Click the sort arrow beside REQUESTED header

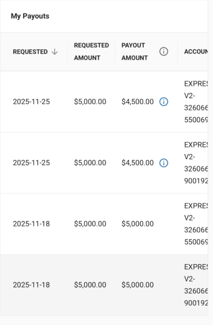(55, 52)
